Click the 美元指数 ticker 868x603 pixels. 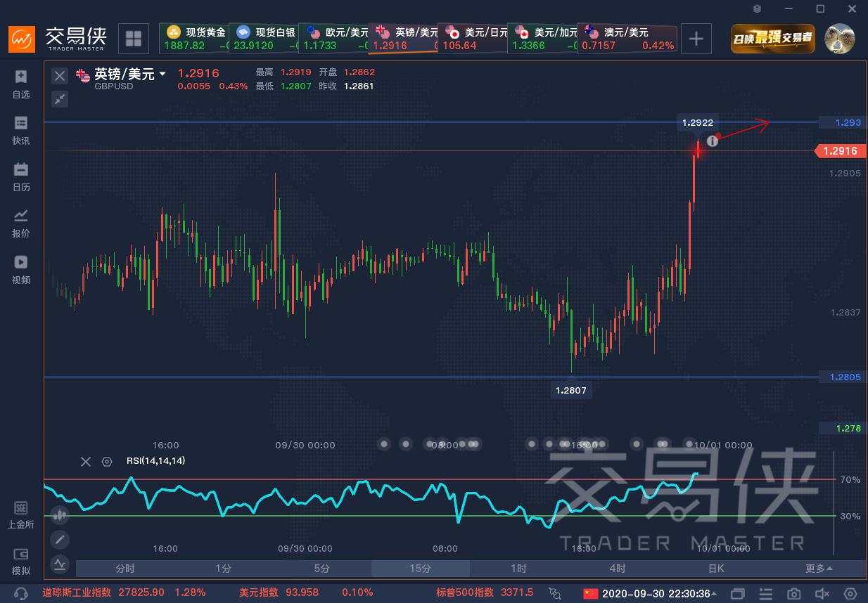(x=306, y=593)
